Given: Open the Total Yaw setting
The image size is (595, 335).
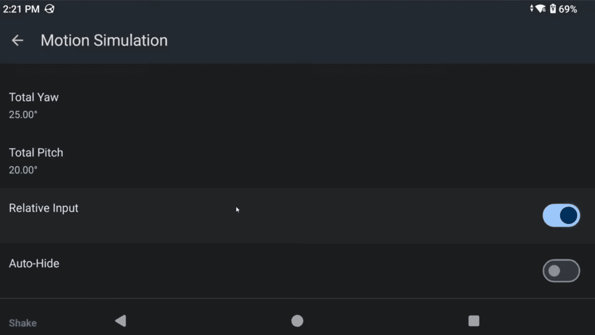Looking at the screenshot, I should [297, 106].
